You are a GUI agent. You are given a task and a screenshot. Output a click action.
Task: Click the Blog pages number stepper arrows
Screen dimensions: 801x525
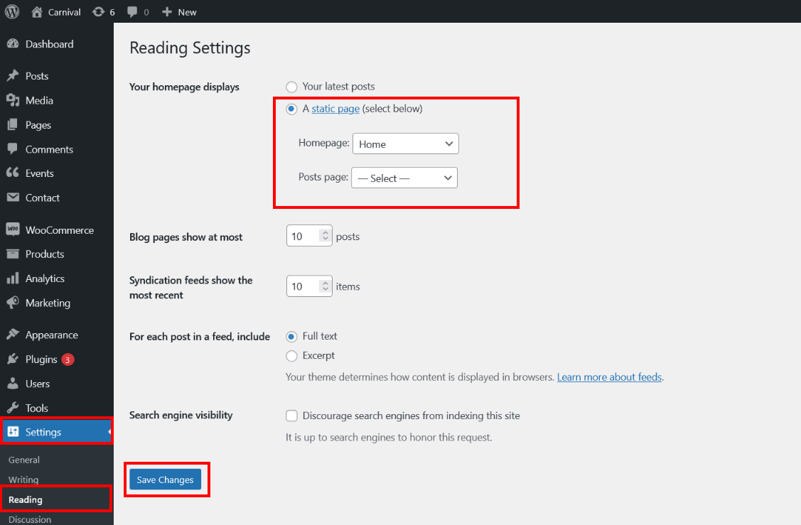[x=326, y=236]
